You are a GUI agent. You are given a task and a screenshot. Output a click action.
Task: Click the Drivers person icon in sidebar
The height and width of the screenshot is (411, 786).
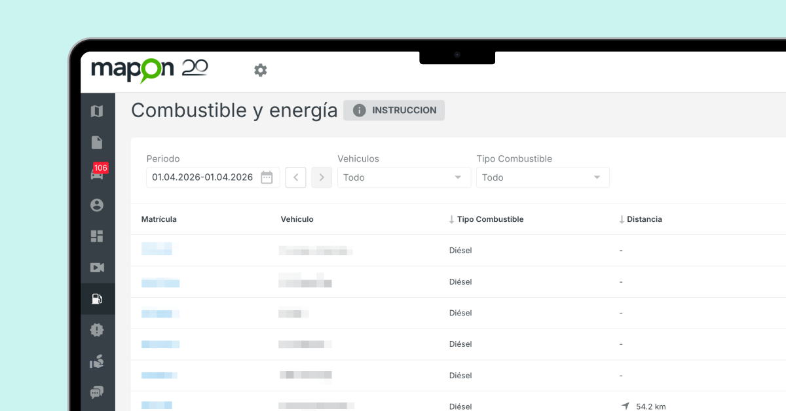[x=97, y=205]
